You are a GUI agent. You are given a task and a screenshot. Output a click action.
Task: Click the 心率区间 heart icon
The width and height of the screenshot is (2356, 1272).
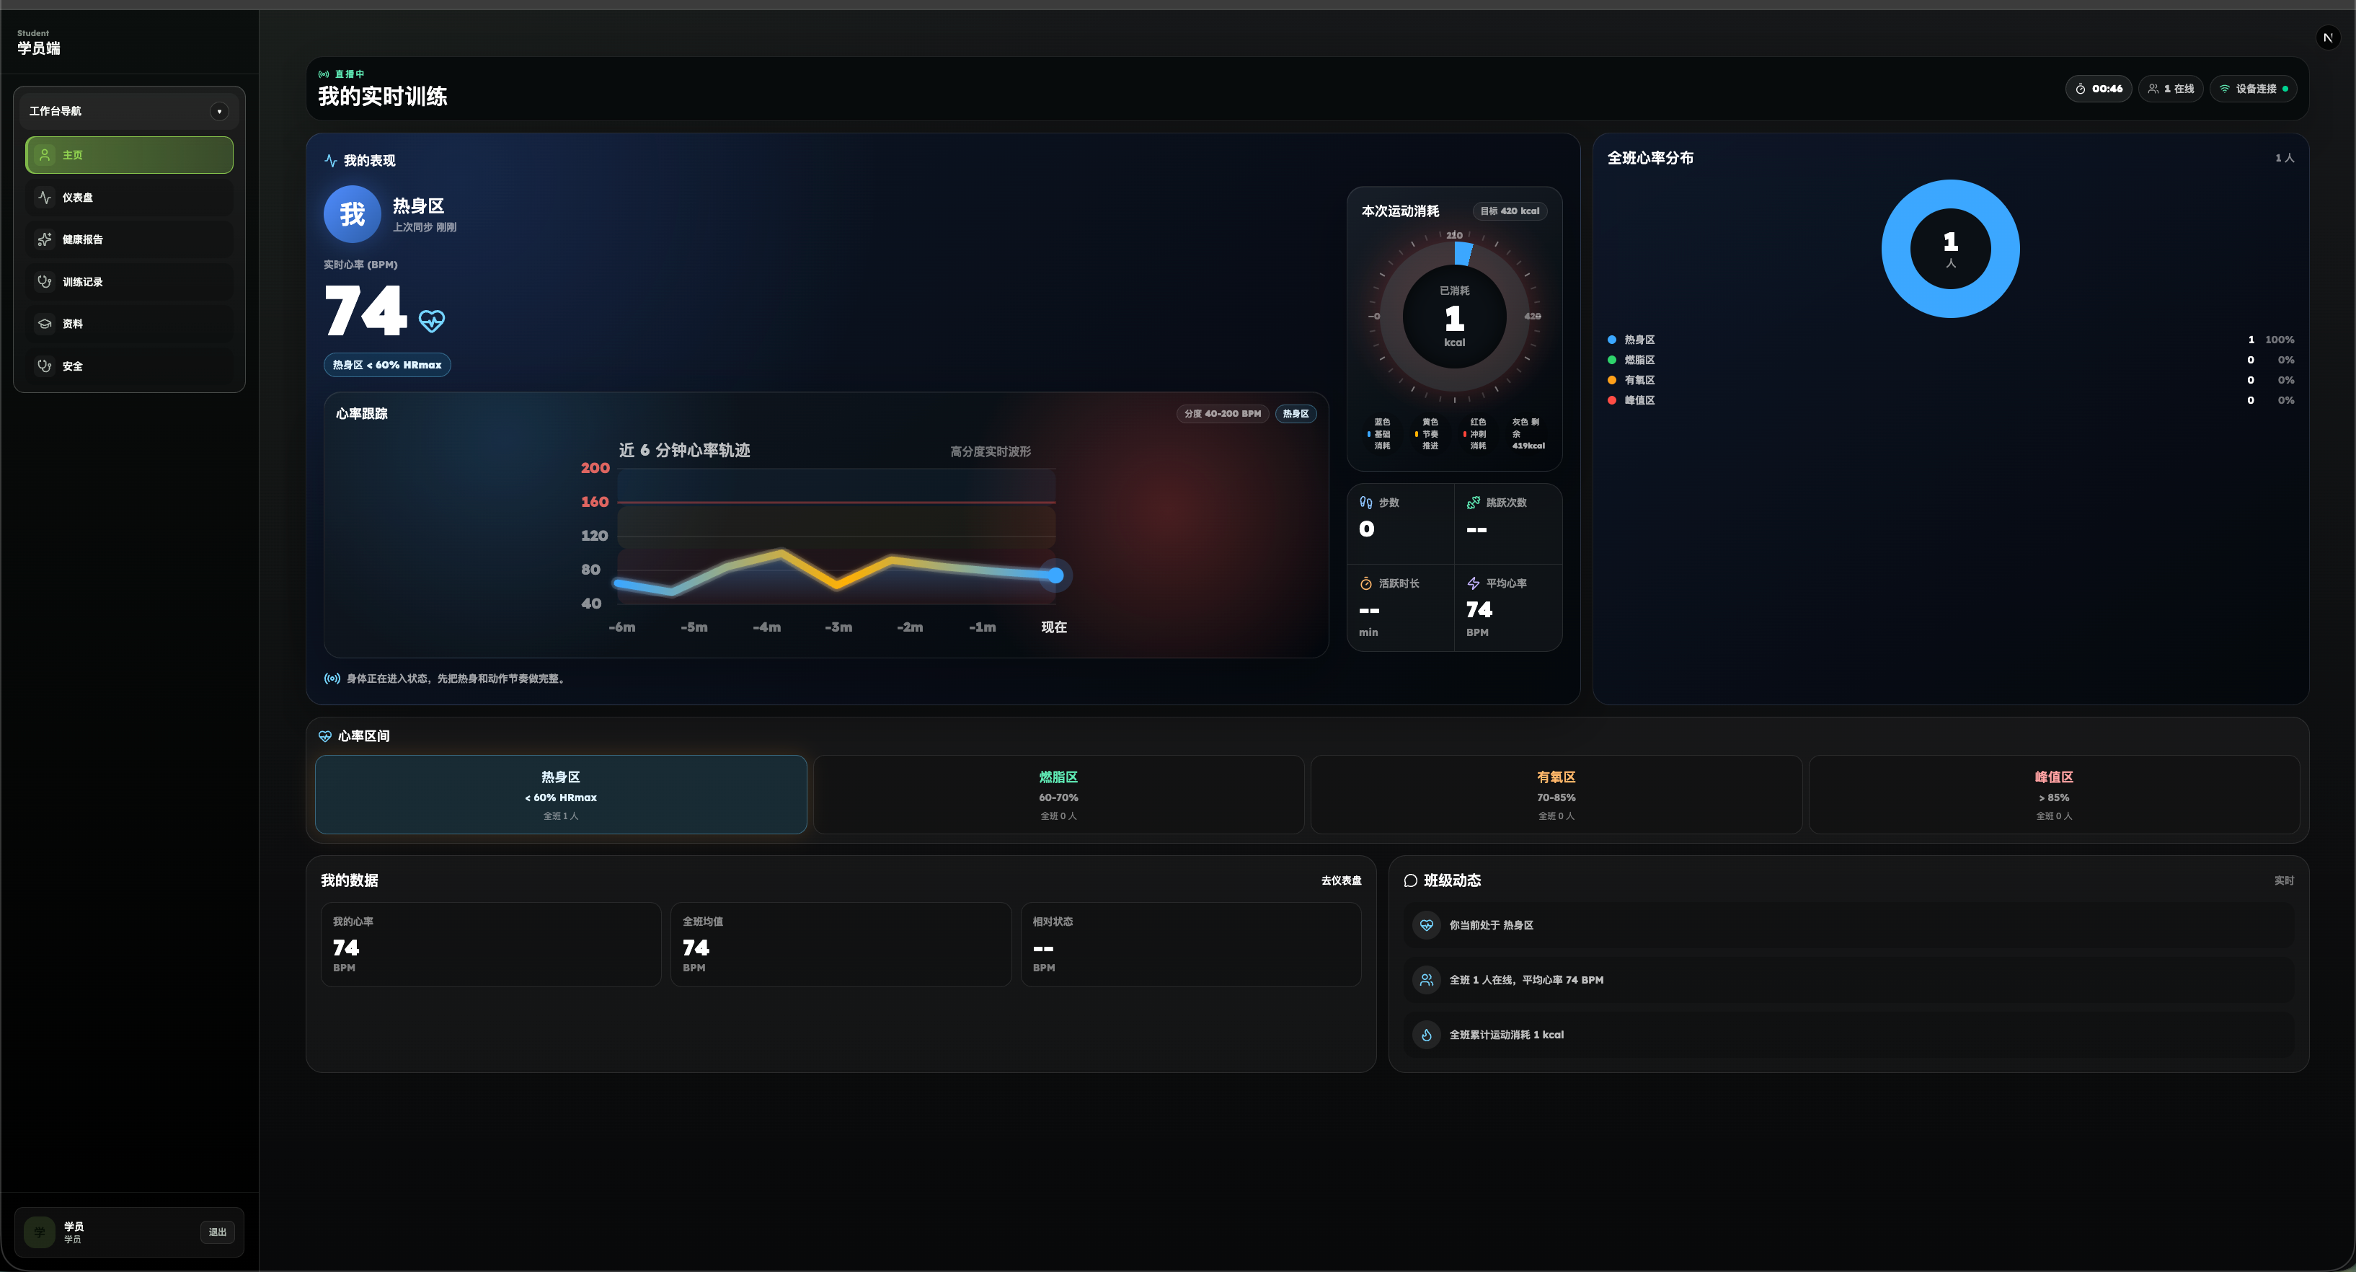pos(324,737)
